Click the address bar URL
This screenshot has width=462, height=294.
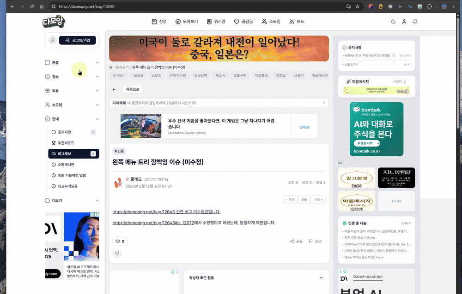[86, 6]
